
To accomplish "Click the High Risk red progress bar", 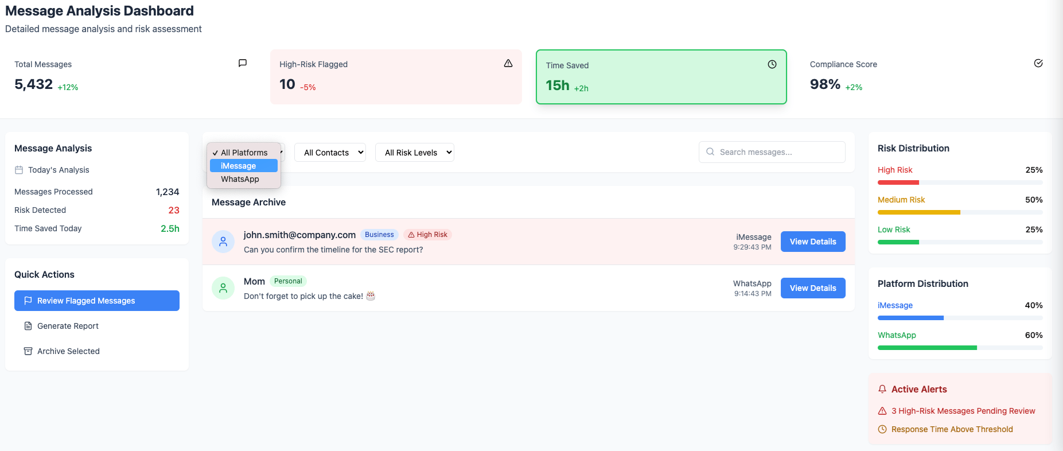I will [x=898, y=182].
